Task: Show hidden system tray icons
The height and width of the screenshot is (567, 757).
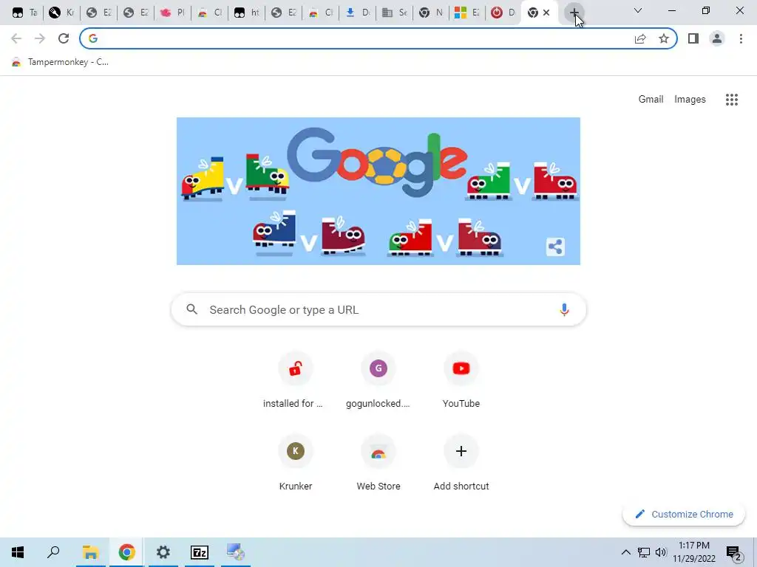Action: tap(625, 552)
